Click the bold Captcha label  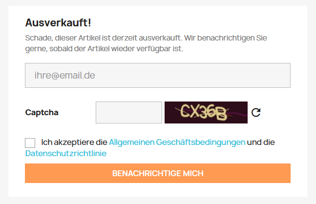42,113
